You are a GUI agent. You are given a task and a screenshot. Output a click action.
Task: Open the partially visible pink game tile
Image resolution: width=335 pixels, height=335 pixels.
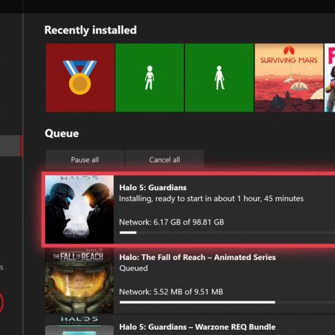pyautogui.click(x=330, y=78)
